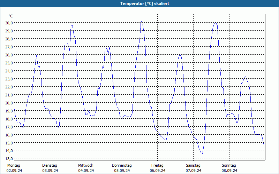The height and width of the screenshot is (174, 279).
Task: Select the 21,0 y-axis value
Action: (x=9, y=95)
